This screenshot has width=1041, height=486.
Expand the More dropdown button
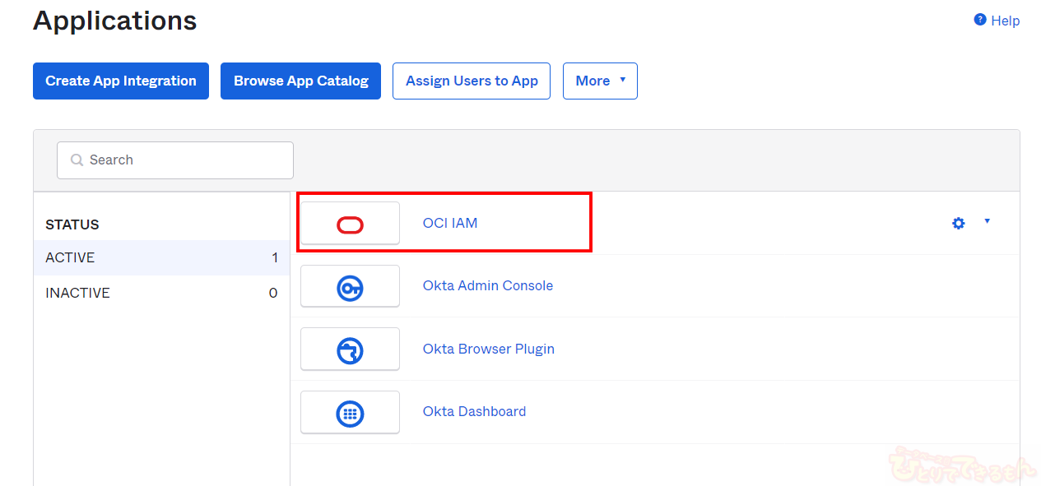[x=600, y=81]
